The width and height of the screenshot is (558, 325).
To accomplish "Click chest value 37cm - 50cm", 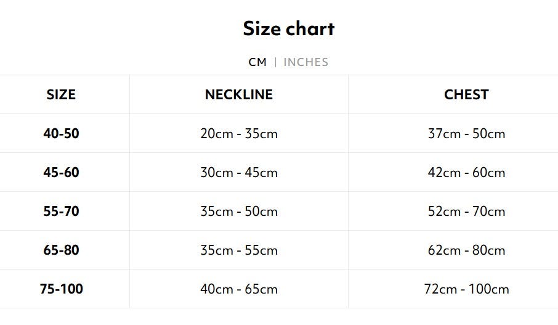I will (466, 134).
